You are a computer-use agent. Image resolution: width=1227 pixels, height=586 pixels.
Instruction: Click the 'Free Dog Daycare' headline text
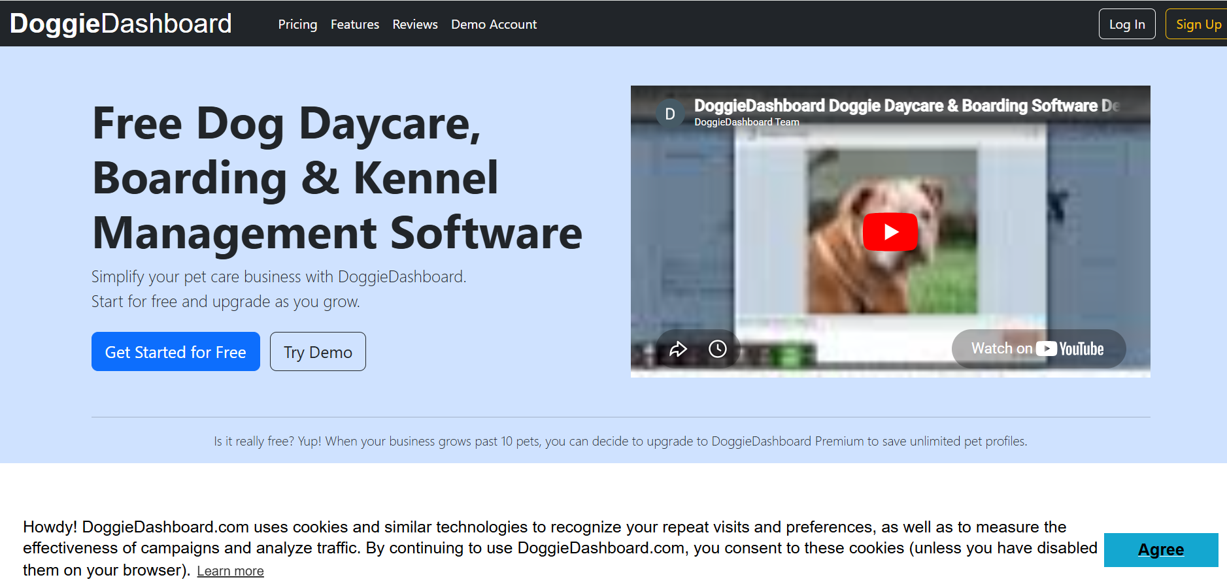tap(337, 178)
